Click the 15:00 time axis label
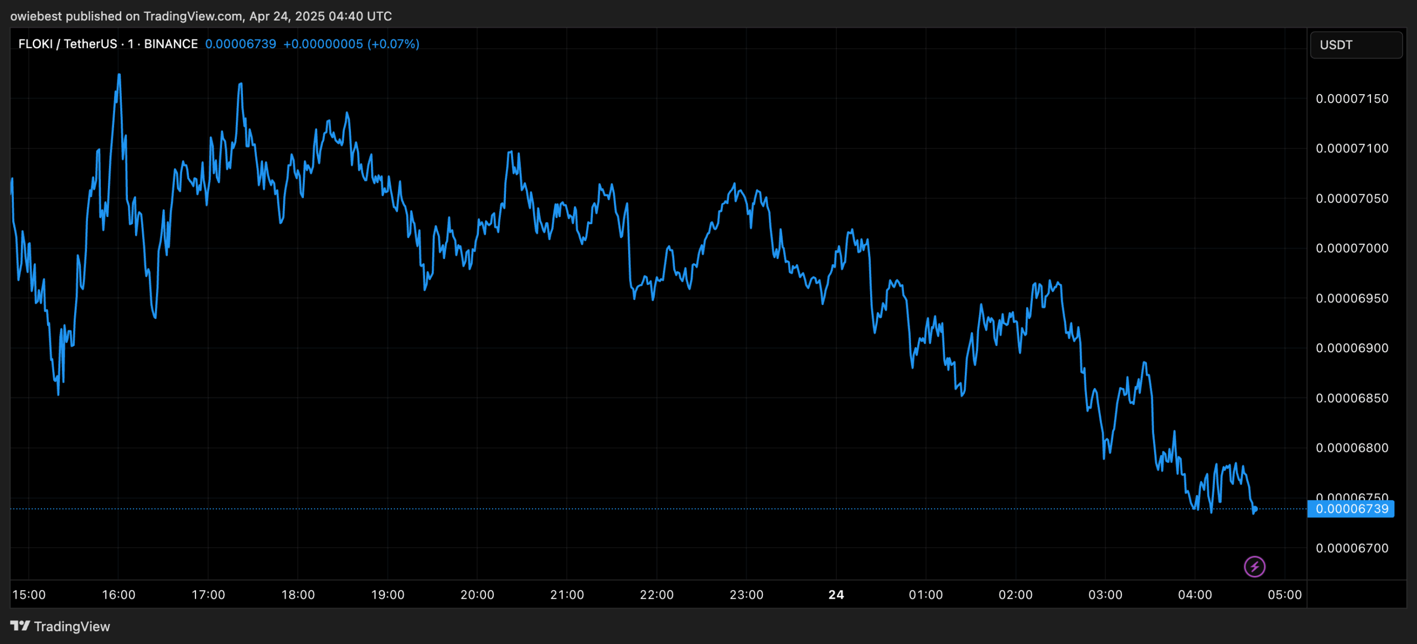Screen dimensions: 1417x644 pos(29,595)
